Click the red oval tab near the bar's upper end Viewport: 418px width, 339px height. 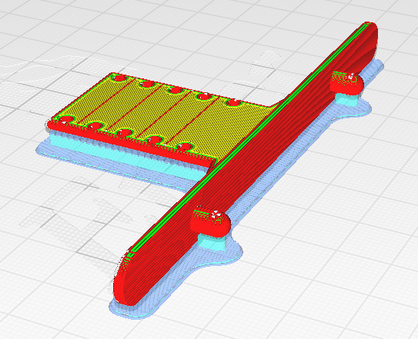pos(347,82)
